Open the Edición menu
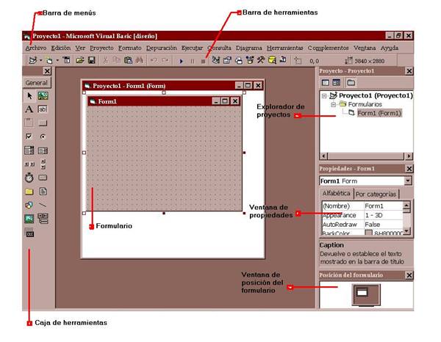441x342 pixels. 61,48
